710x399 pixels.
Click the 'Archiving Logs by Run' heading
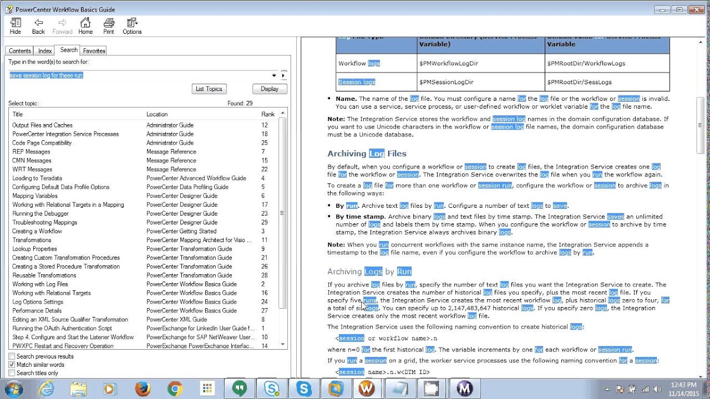coord(369,272)
